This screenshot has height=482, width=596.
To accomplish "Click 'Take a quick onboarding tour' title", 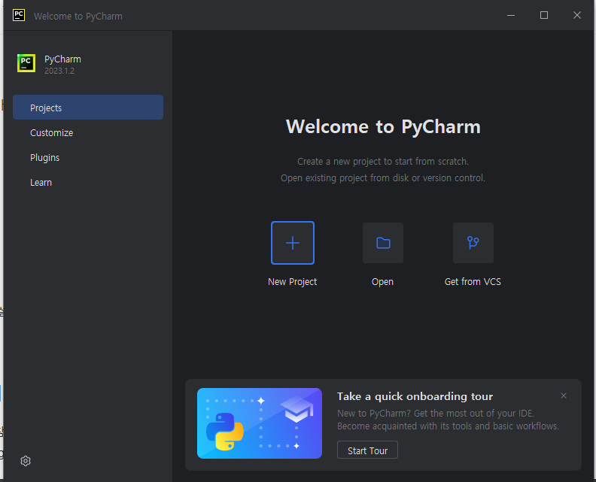I will tap(415, 396).
